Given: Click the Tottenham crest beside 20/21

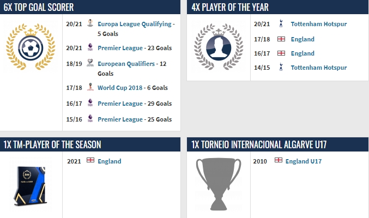Looking at the screenshot, I should [281, 23].
